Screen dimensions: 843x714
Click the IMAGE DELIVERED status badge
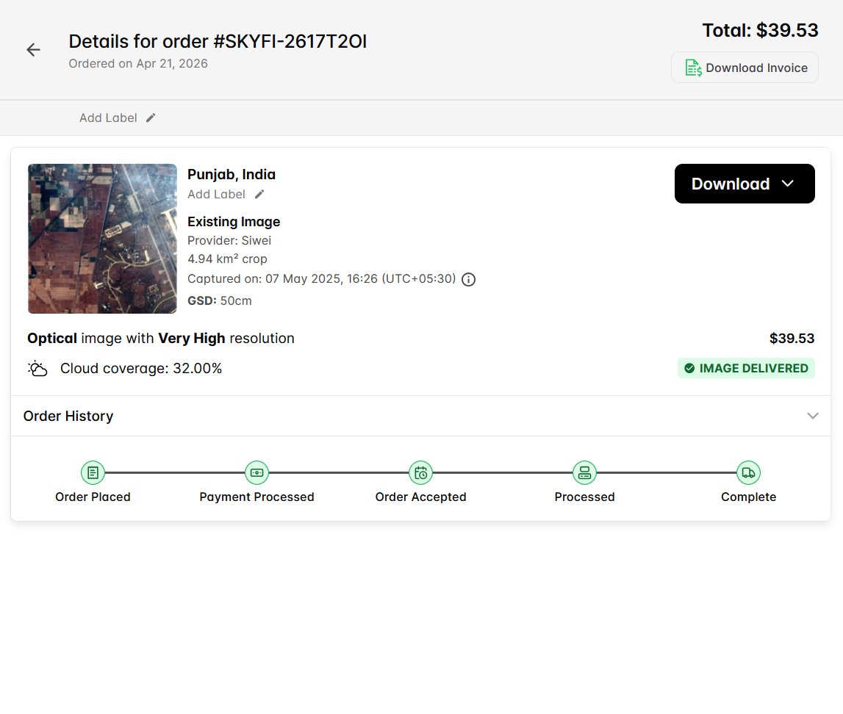click(x=746, y=368)
